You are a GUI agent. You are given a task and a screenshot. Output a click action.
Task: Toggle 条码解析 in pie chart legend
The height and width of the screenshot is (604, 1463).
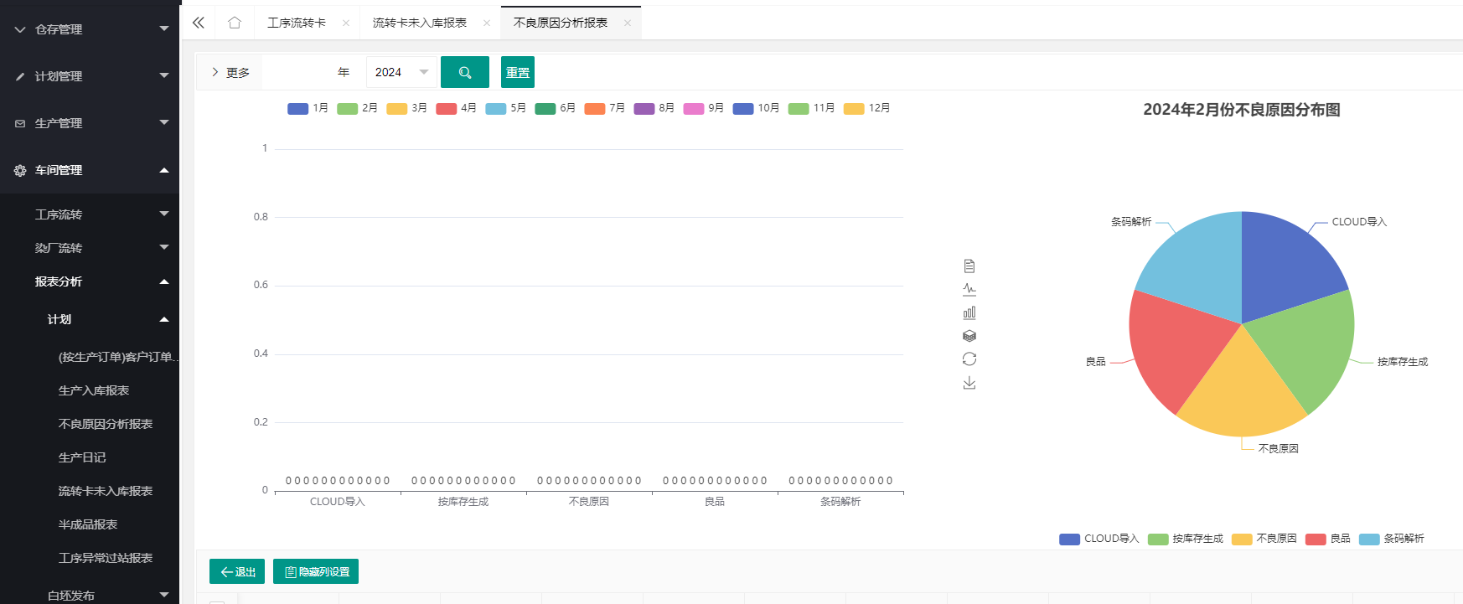click(1392, 539)
